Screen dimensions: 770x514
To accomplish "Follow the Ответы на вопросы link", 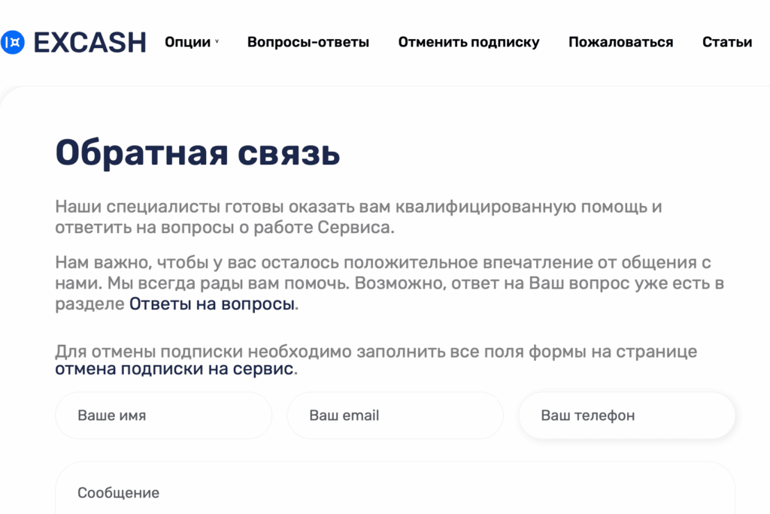I will (212, 304).
